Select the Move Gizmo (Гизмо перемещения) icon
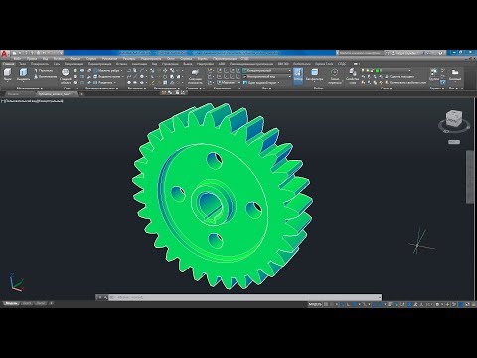Image resolution: width=477 pixels, height=358 pixels. point(335,76)
